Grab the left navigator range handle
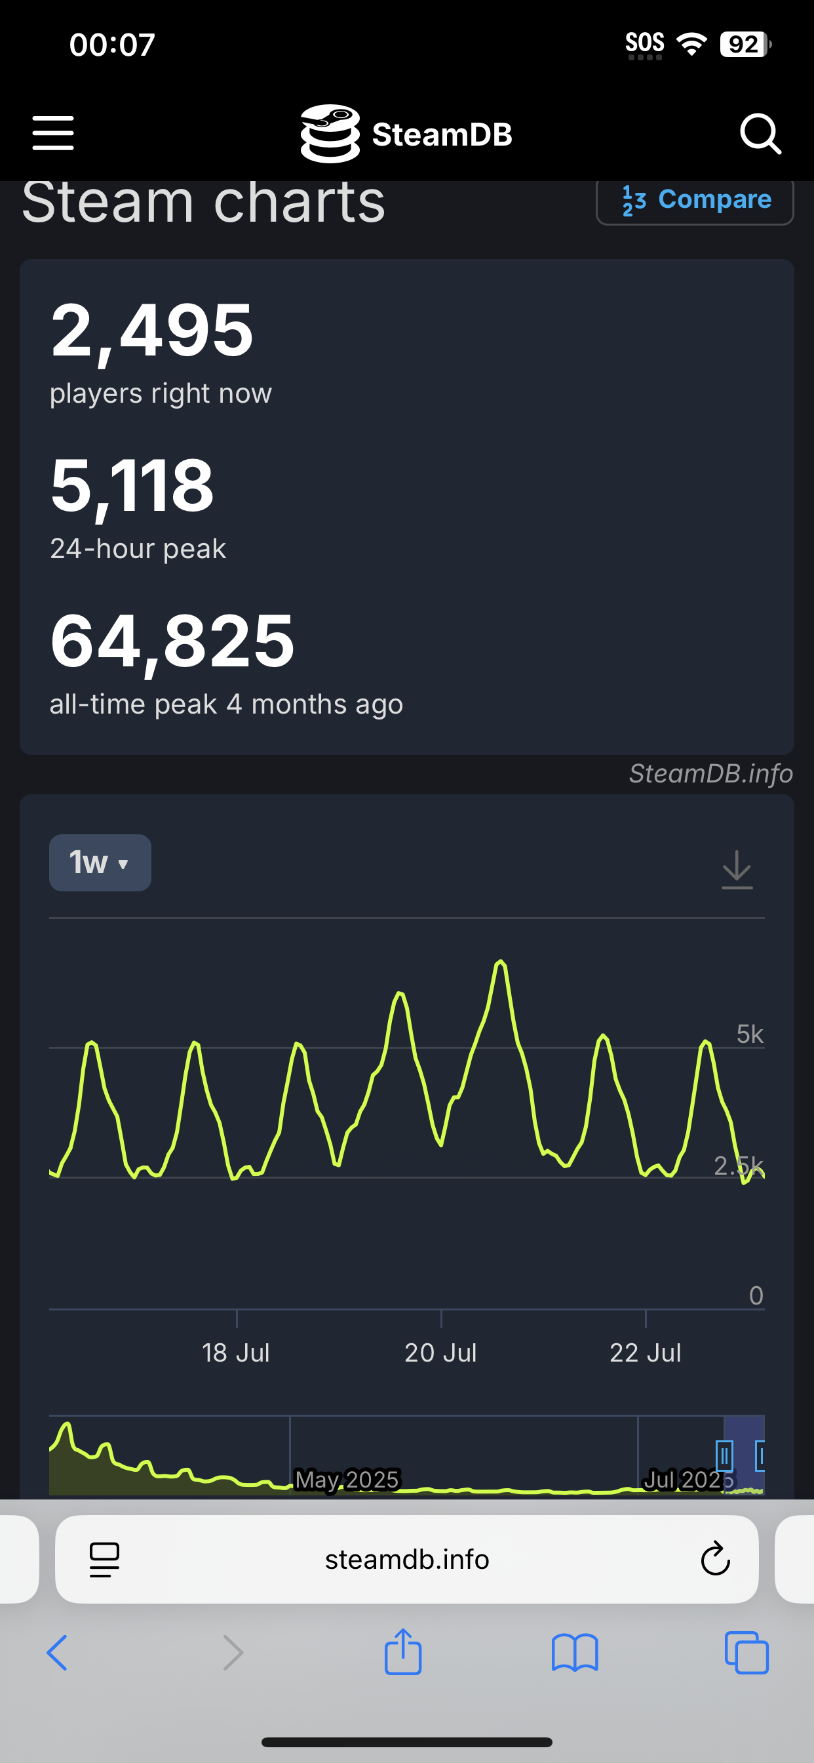 (x=724, y=1455)
